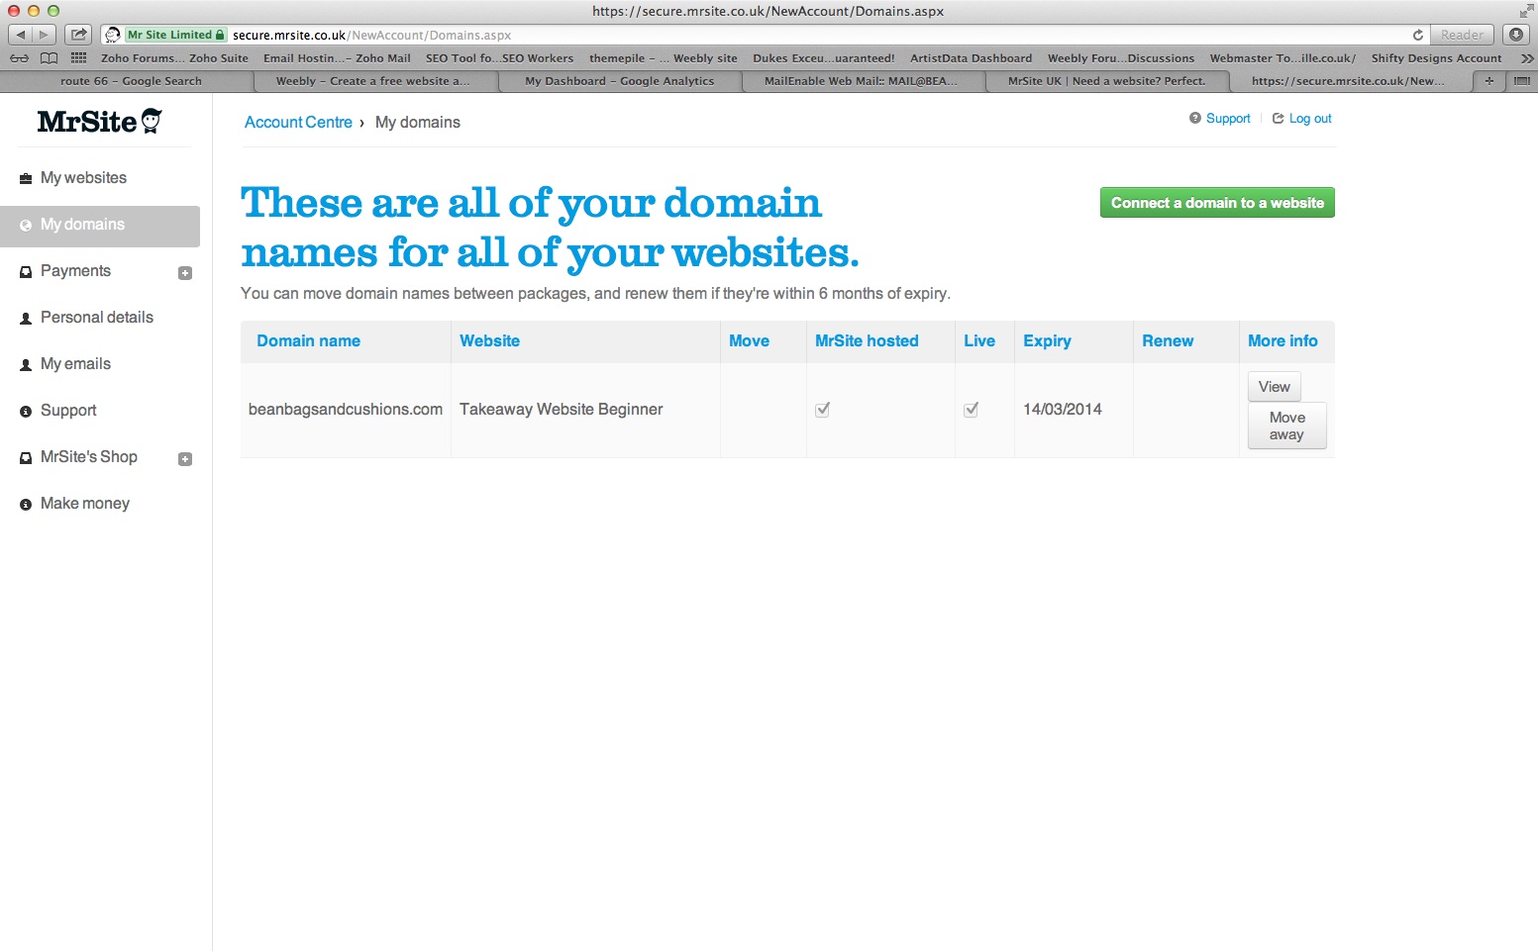Click the Share icon in Safari toolbar
Image resolution: width=1538 pixels, height=951 pixels.
coord(78,35)
